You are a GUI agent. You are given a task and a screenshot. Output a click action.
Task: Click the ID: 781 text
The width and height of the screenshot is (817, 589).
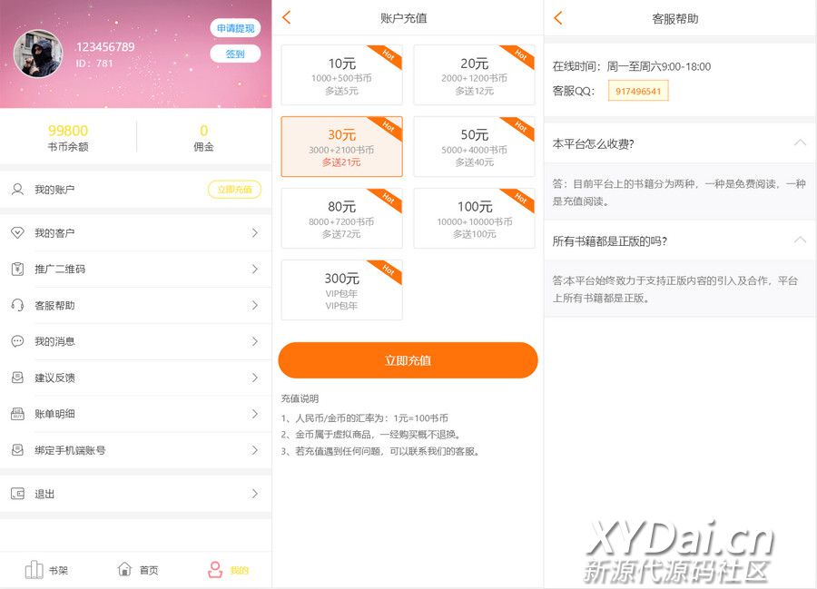94,64
